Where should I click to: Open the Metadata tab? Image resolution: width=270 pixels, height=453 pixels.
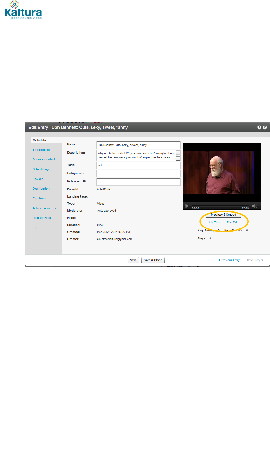pos(39,140)
